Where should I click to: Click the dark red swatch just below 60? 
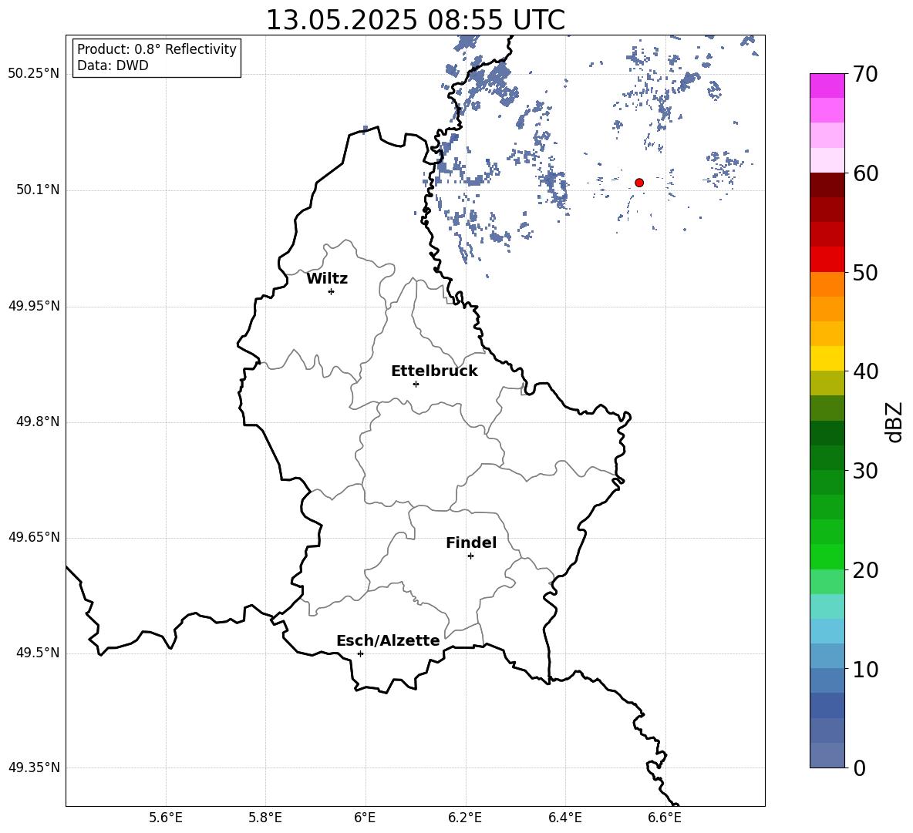pos(827,185)
